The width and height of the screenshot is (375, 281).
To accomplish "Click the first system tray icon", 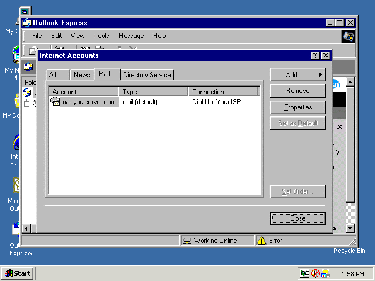I will click(x=305, y=273).
